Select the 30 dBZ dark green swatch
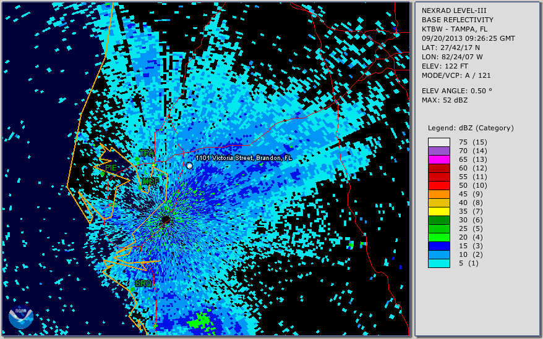This screenshot has height=339, width=543. [439, 220]
